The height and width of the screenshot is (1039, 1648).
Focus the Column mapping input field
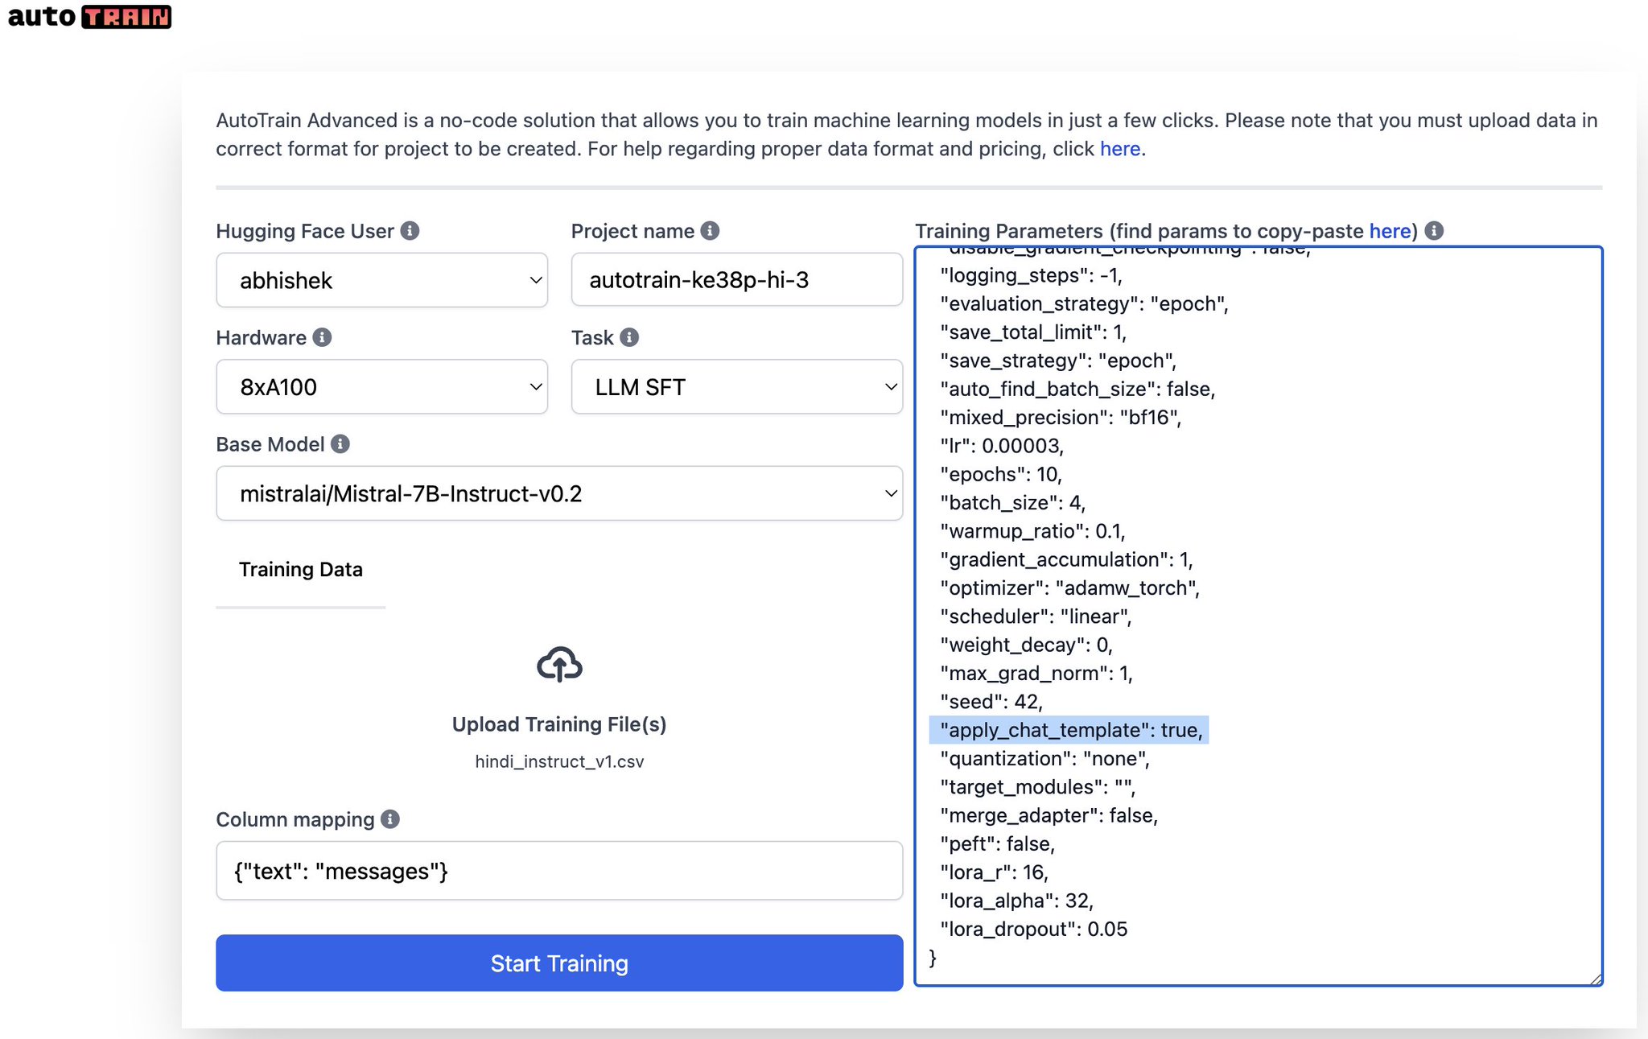(x=559, y=871)
